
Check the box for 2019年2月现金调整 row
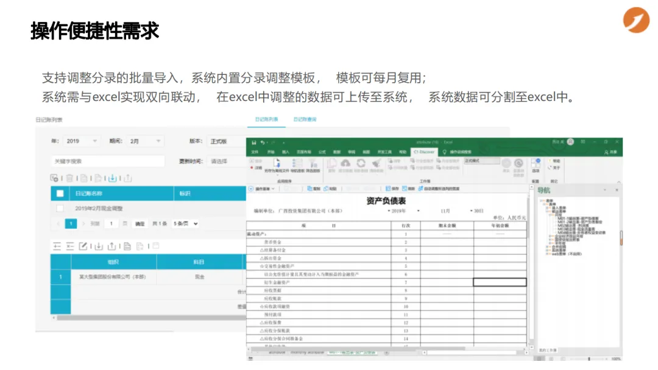click(60, 208)
